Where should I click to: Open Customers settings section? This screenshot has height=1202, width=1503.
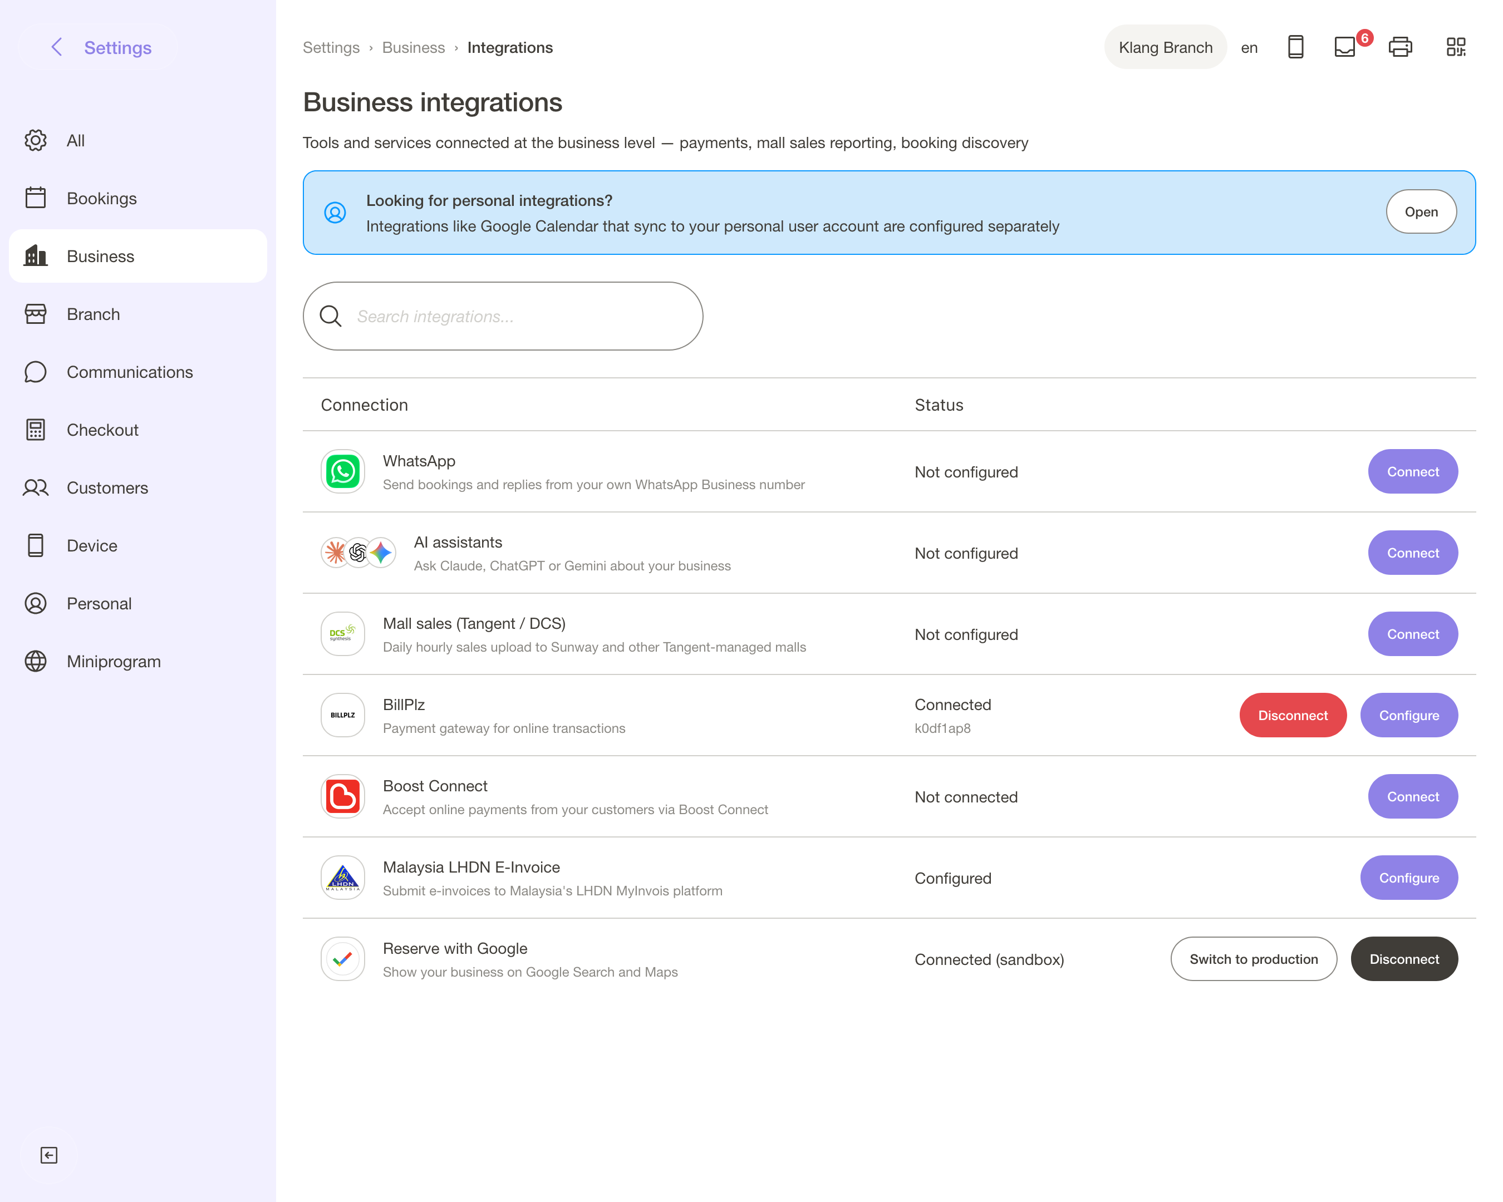pos(138,488)
